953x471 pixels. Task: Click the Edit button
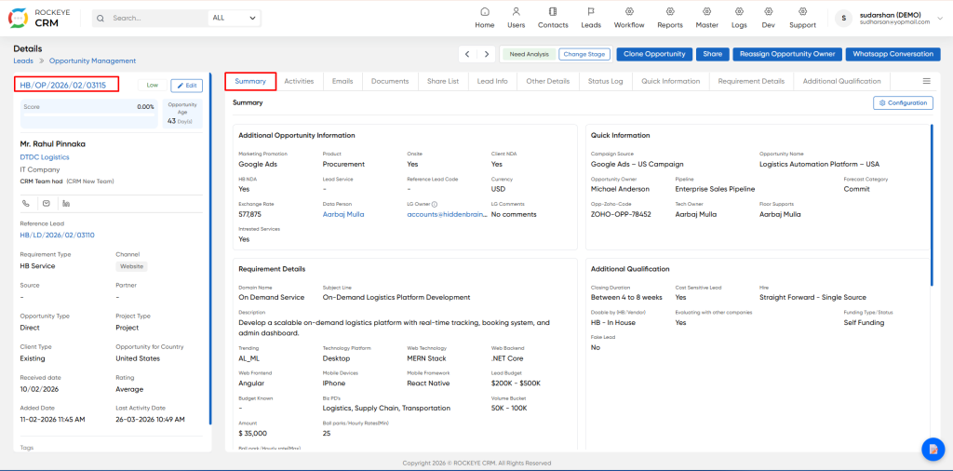coord(186,86)
